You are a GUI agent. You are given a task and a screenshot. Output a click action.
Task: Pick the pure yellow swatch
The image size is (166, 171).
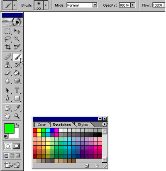[39, 130]
